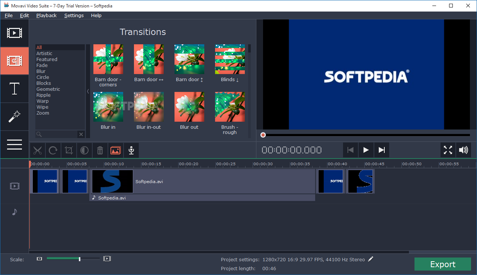
Task: Select the All transitions category
Action: point(60,47)
